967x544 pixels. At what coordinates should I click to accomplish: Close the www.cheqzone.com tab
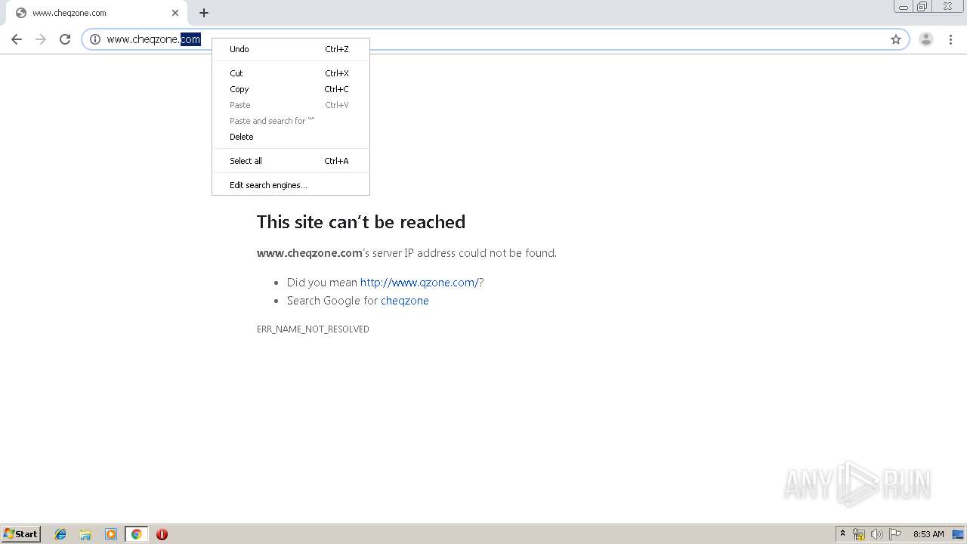tap(175, 13)
